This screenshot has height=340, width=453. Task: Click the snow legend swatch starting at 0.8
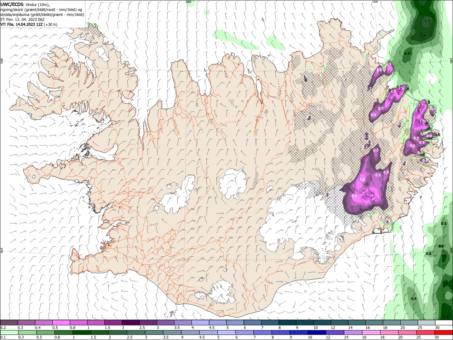point(78,323)
